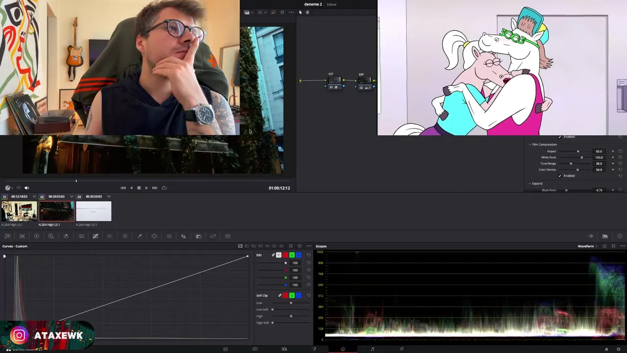Select the Y luminance Edit channel

279,255
